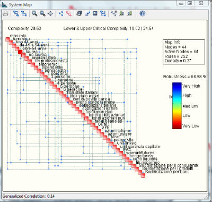Screen dimensions: 212x202
Task: Click the 'High' scale label
Action: pos(187,95)
